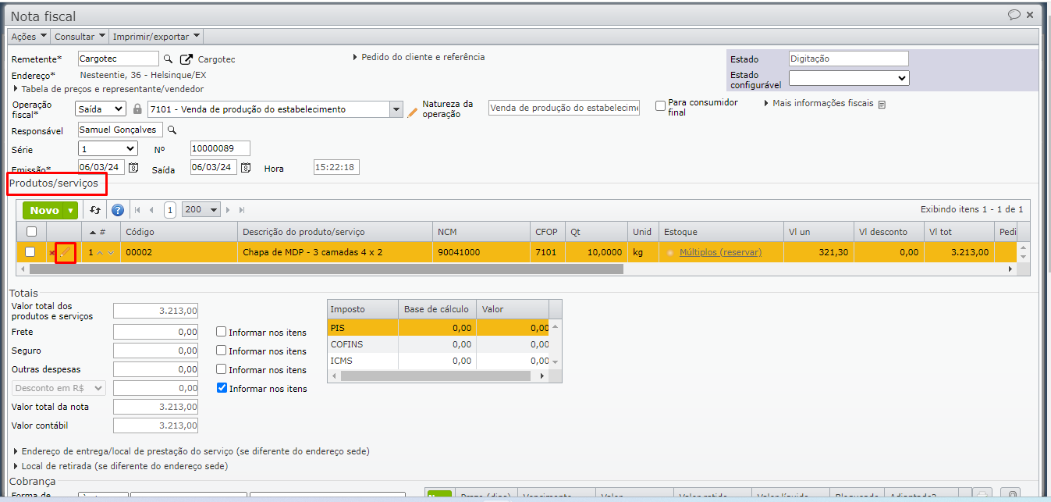Click horizontal scrollbar of items grid
This screenshot has height=502, width=1051.
(x=327, y=269)
